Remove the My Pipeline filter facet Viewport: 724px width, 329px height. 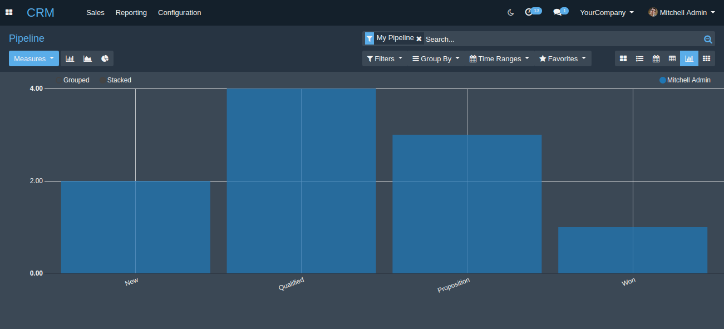419,39
